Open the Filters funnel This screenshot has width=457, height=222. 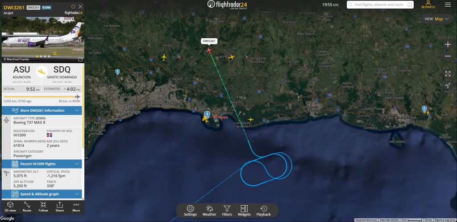click(x=227, y=211)
